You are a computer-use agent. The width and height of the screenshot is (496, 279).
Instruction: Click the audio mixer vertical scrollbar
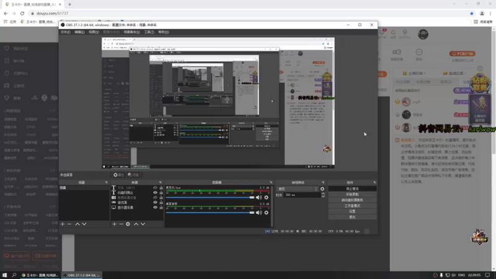point(272,206)
